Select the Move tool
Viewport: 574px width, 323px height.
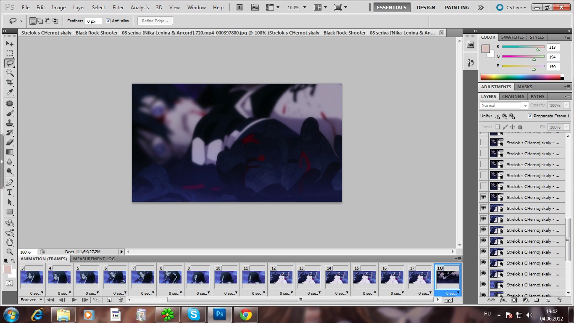click(10, 44)
